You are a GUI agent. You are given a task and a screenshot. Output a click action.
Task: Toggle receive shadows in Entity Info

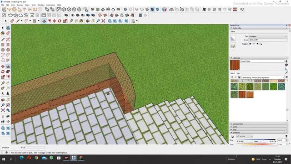tap(257, 44)
